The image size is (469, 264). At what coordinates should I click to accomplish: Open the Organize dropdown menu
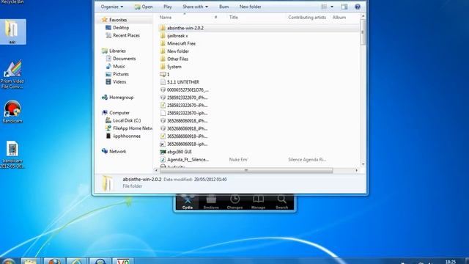[111, 7]
